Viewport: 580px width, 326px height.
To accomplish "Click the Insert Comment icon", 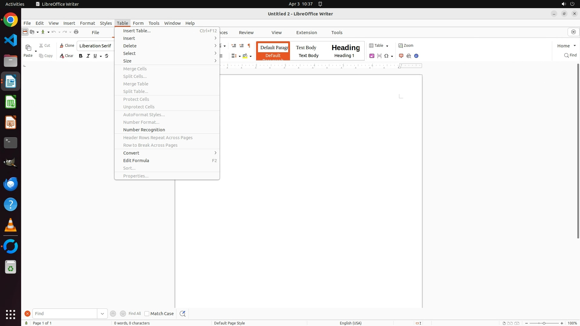I will (401, 56).
